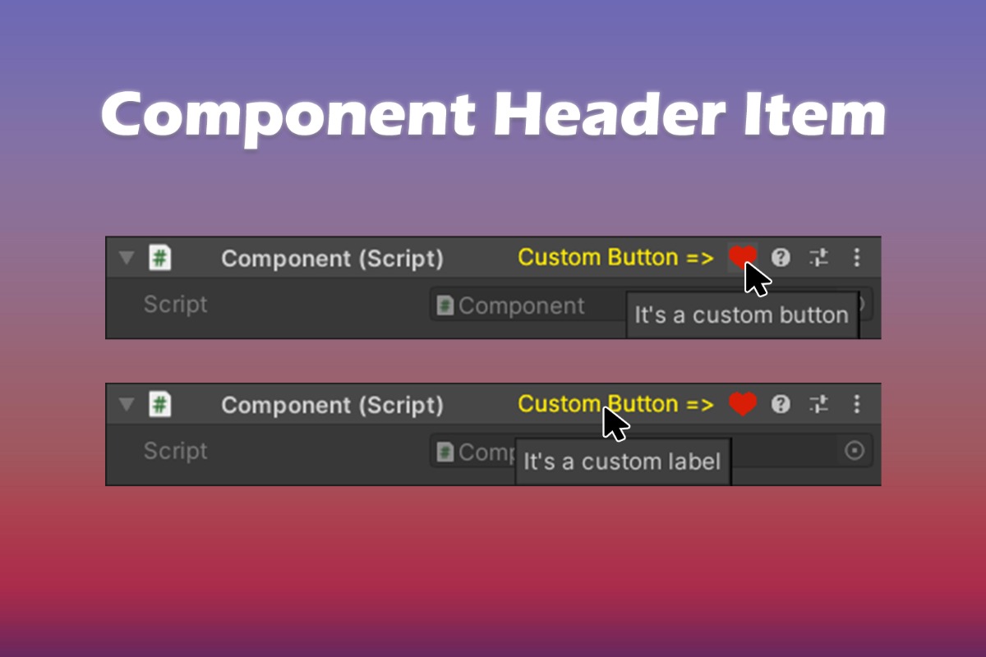This screenshot has width=986, height=657.
Task: Open the three-dot more menu in the upper header
Action: point(856,258)
